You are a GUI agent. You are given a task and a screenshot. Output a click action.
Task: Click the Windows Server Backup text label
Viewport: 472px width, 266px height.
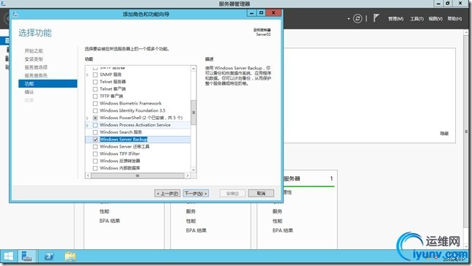tap(123, 140)
